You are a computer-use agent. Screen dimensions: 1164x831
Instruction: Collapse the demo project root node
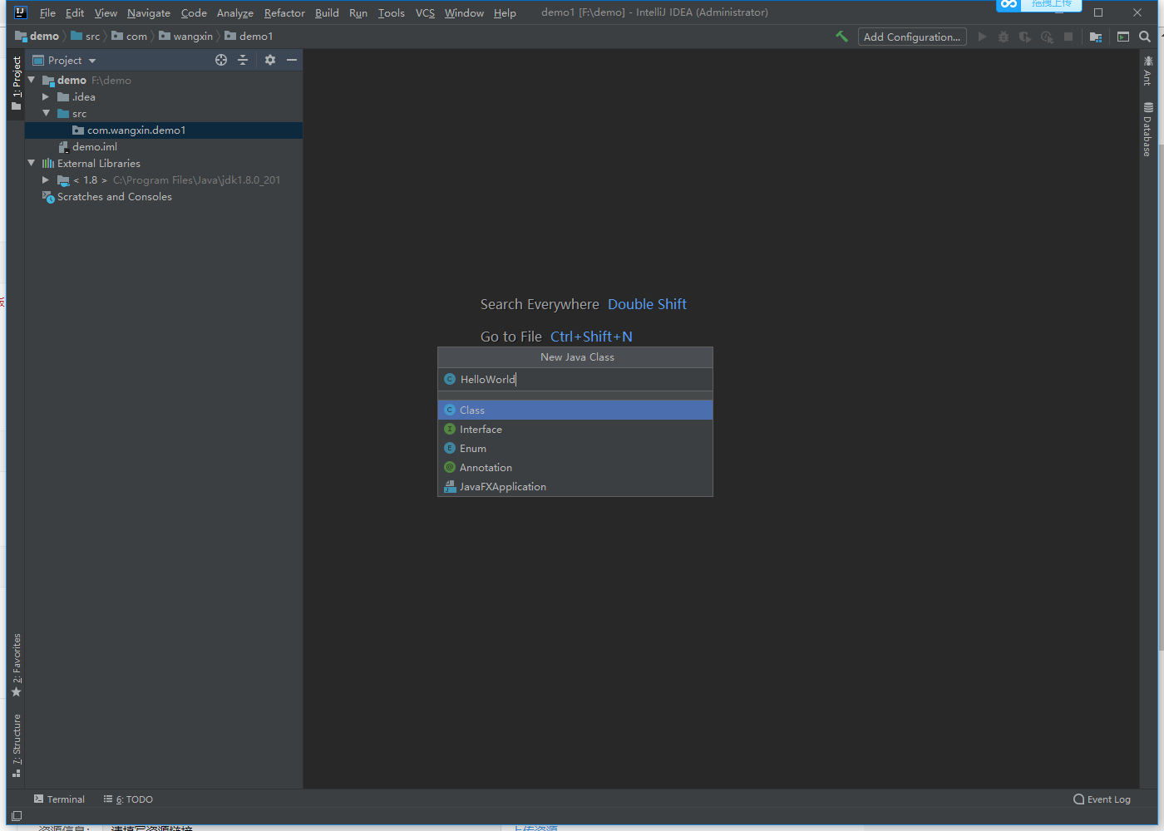[32, 80]
